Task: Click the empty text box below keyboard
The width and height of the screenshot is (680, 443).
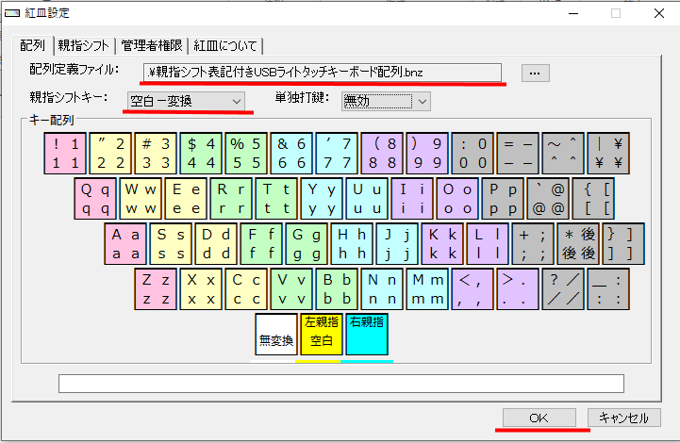Action: coord(340,383)
